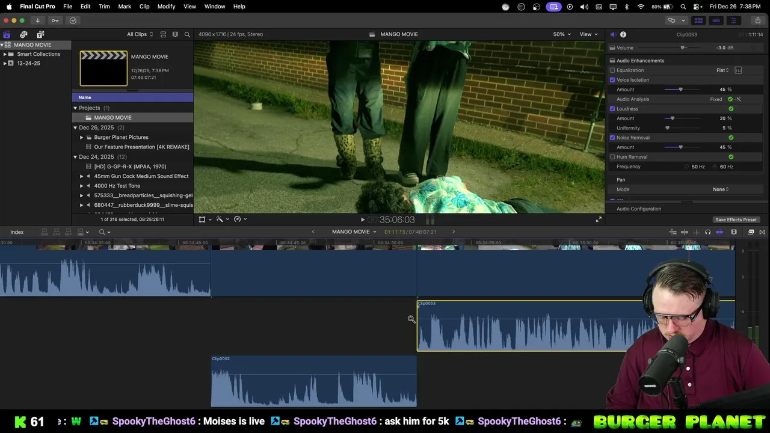Open the equalizer graph icon

tap(738, 70)
